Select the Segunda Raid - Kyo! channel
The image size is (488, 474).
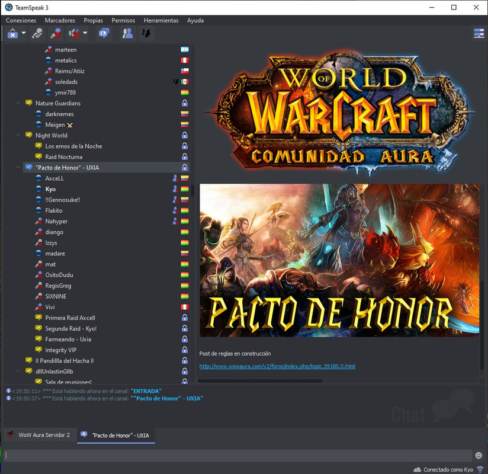click(x=70, y=329)
